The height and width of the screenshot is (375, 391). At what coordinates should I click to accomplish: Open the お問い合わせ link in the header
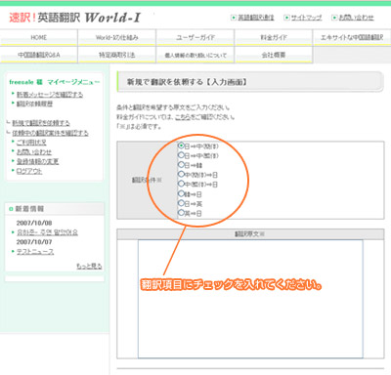(x=356, y=18)
